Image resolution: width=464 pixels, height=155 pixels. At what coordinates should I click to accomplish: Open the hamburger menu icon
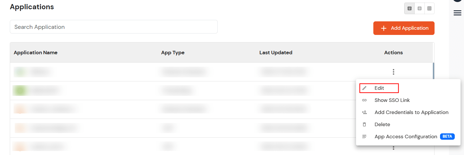click(x=457, y=13)
